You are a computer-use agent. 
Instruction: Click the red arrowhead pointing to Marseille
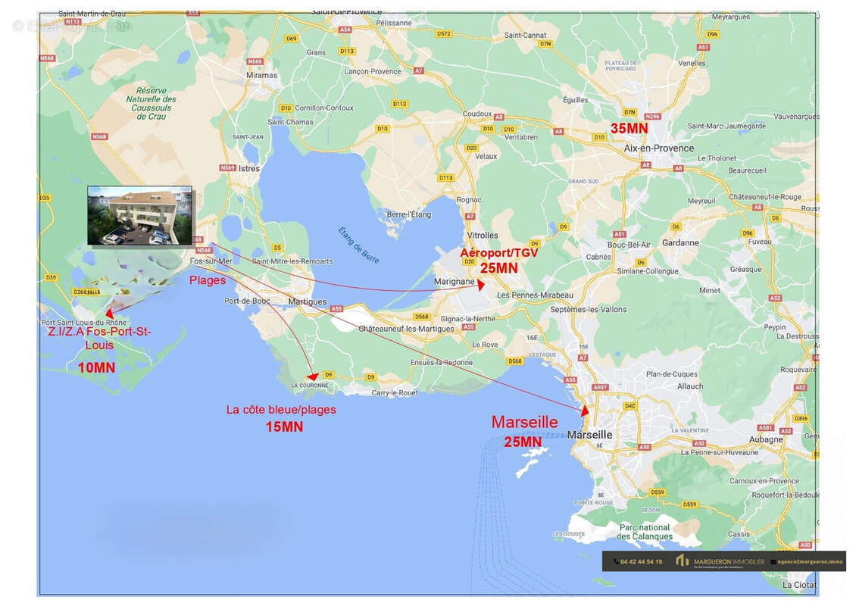(x=585, y=411)
